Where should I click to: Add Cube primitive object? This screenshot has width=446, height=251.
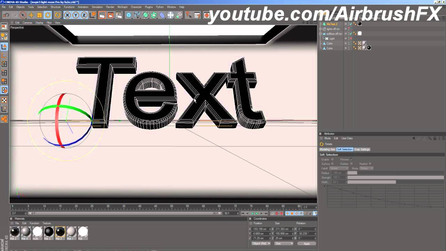tap(129, 15)
